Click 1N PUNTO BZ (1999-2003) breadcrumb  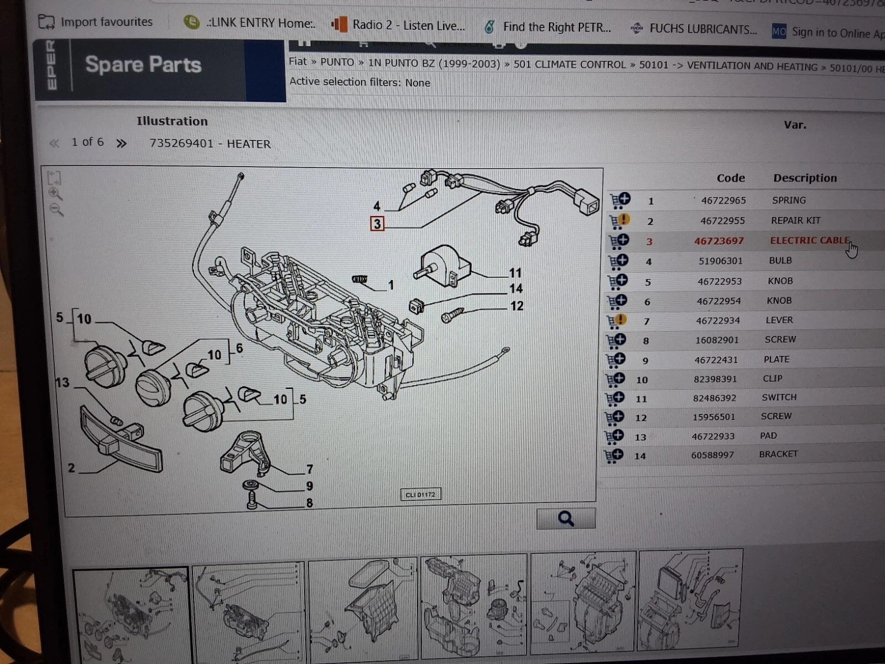[434, 63]
